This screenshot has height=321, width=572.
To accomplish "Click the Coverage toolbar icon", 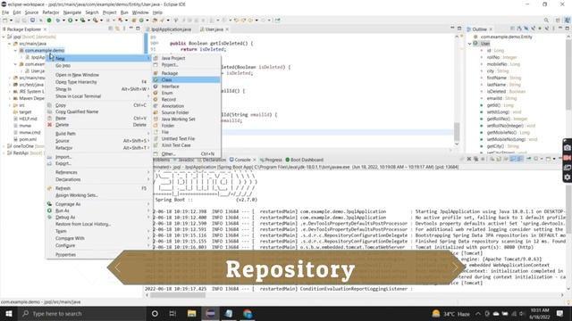I will pyautogui.click(x=83, y=20).
